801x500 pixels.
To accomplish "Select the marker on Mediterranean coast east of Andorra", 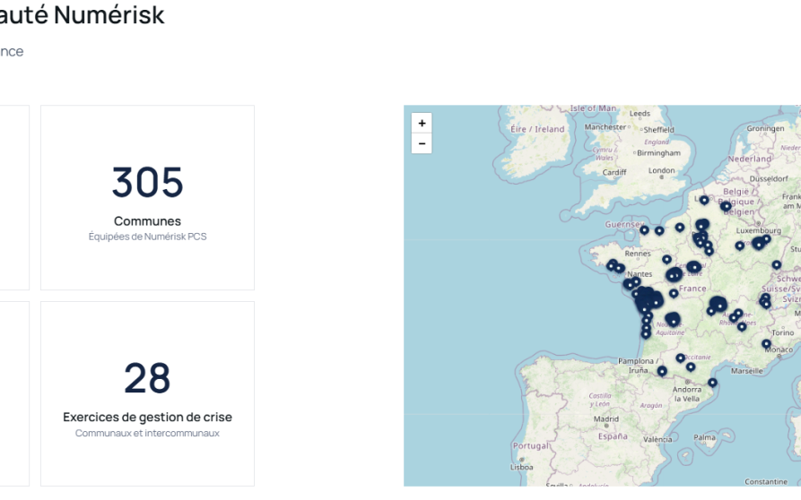I will pos(712,382).
